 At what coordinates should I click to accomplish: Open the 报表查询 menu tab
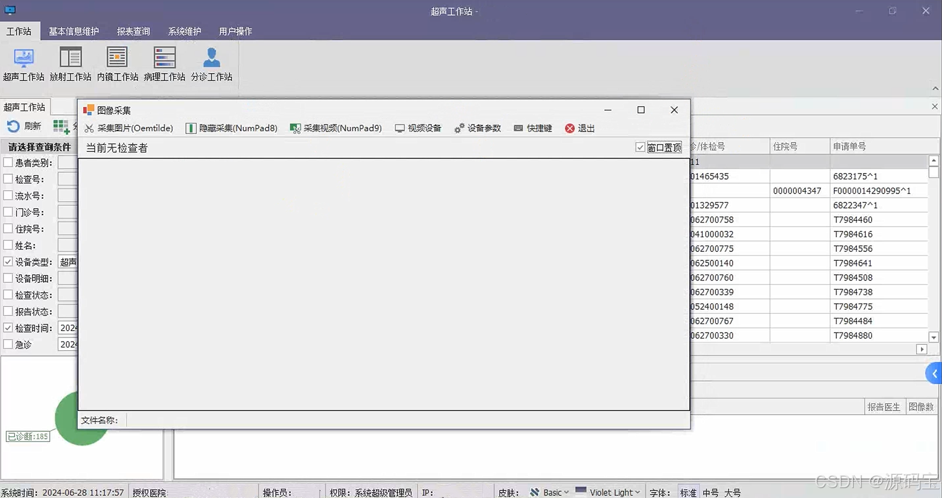point(133,32)
